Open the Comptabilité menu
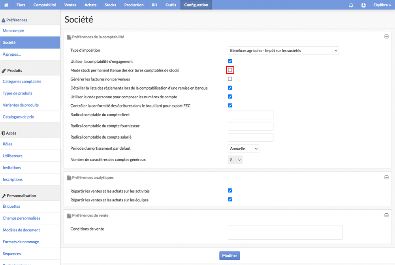 [45, 5]
